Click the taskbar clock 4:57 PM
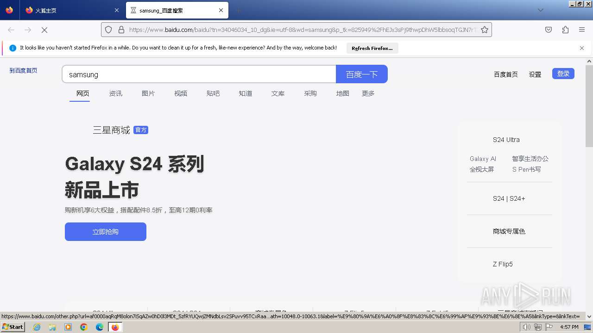The width and height of the screenshot is (593, 333). (x=569, y=327)
